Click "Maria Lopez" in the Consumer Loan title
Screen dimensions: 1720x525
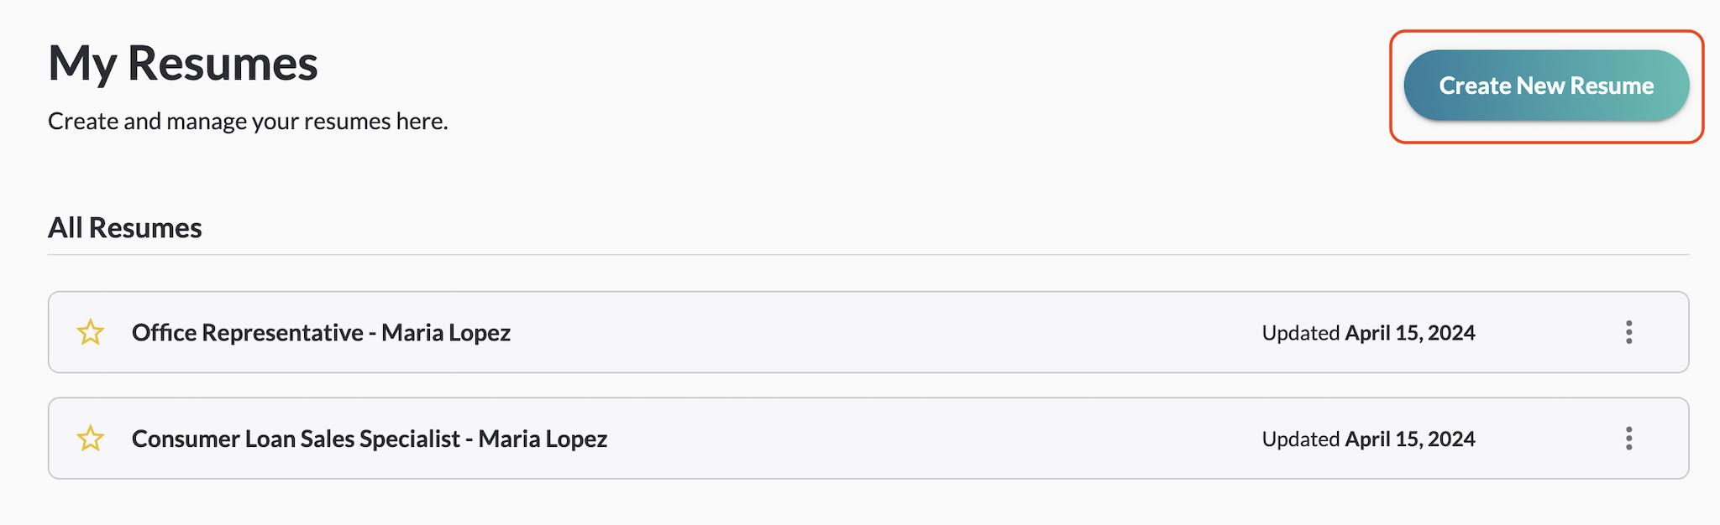pyautogui.click(x=543, y=439)
